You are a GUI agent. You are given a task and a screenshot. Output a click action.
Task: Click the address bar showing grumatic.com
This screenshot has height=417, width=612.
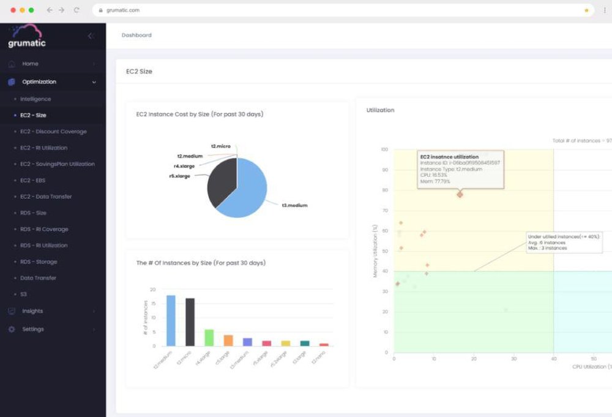tap(343, 10)
